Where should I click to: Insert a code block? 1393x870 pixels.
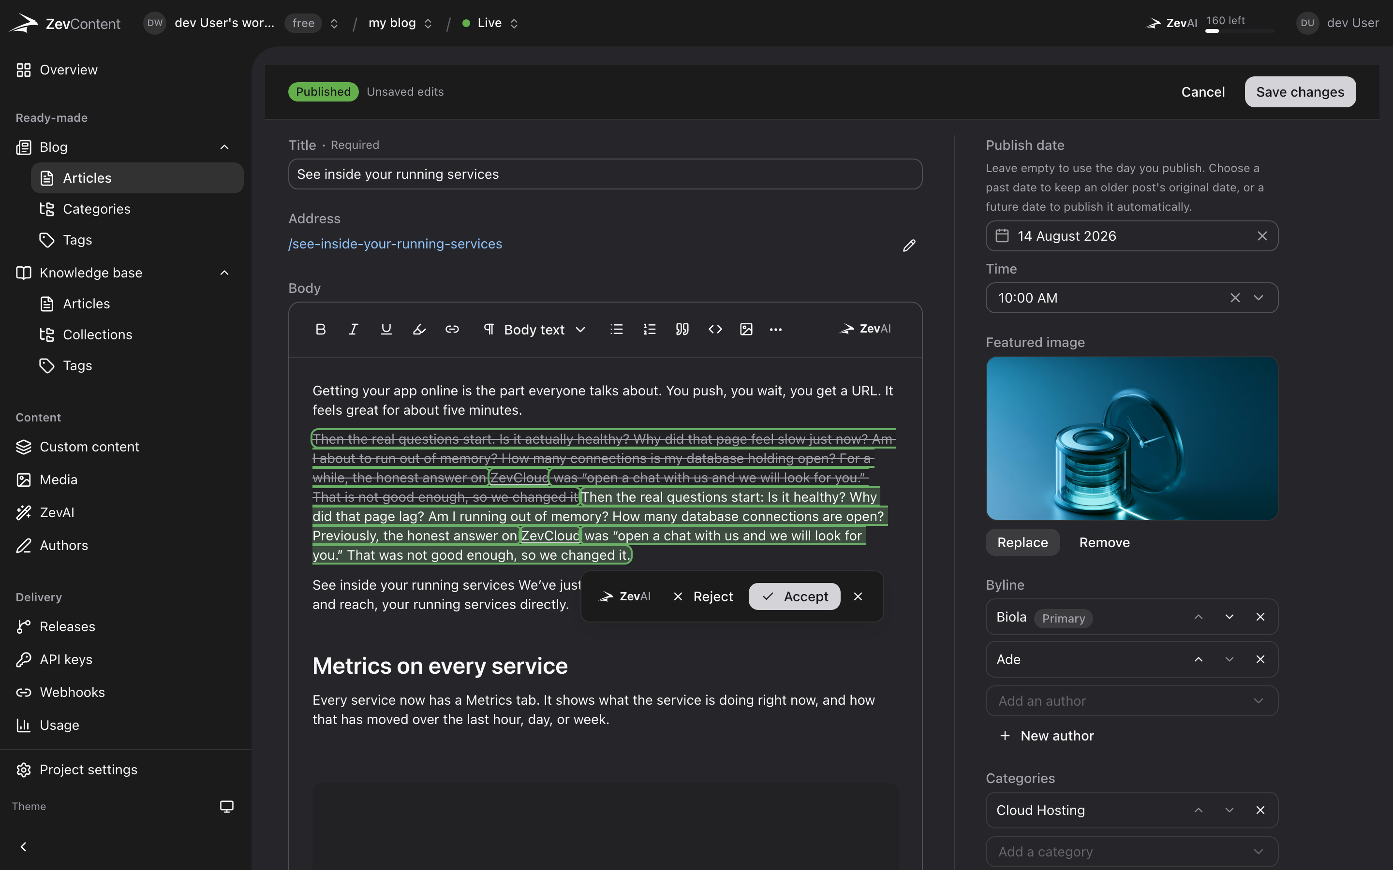[715, 329]
